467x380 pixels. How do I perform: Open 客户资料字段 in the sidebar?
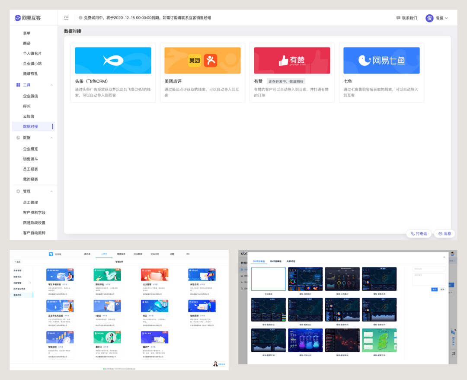pos(34,213)
